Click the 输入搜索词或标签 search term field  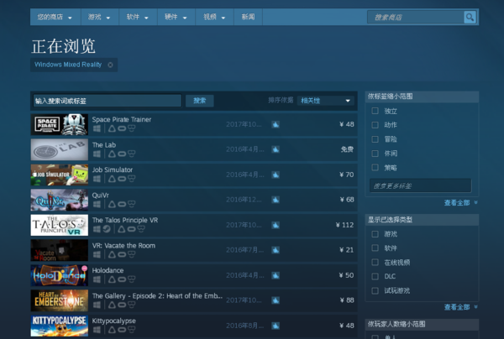point(107,101)
